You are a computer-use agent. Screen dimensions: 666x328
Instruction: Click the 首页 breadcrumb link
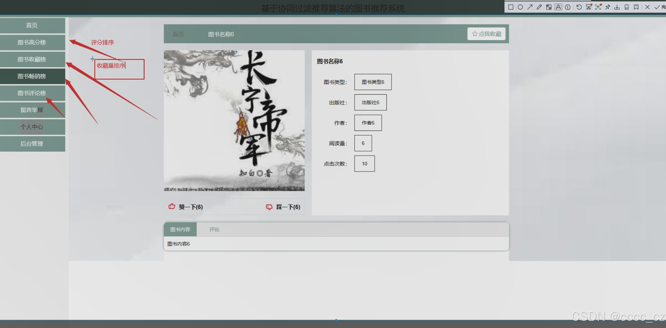(x=178, y=34)
